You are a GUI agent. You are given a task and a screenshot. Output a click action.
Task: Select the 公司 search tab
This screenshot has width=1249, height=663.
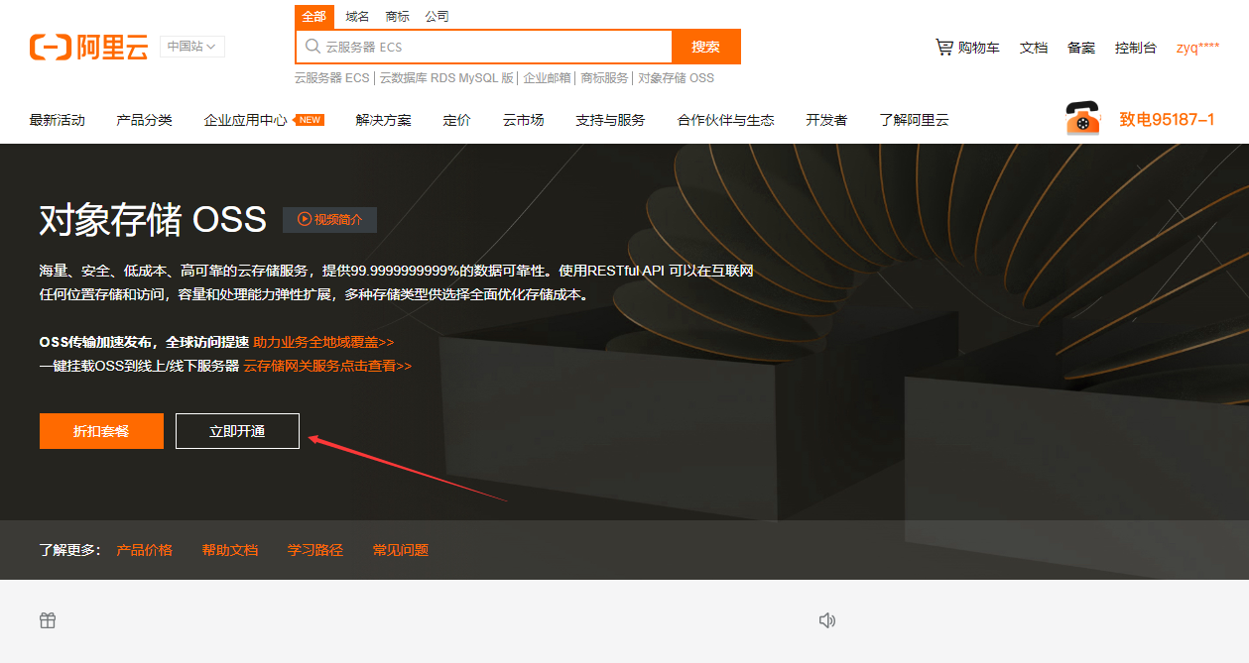437,17
